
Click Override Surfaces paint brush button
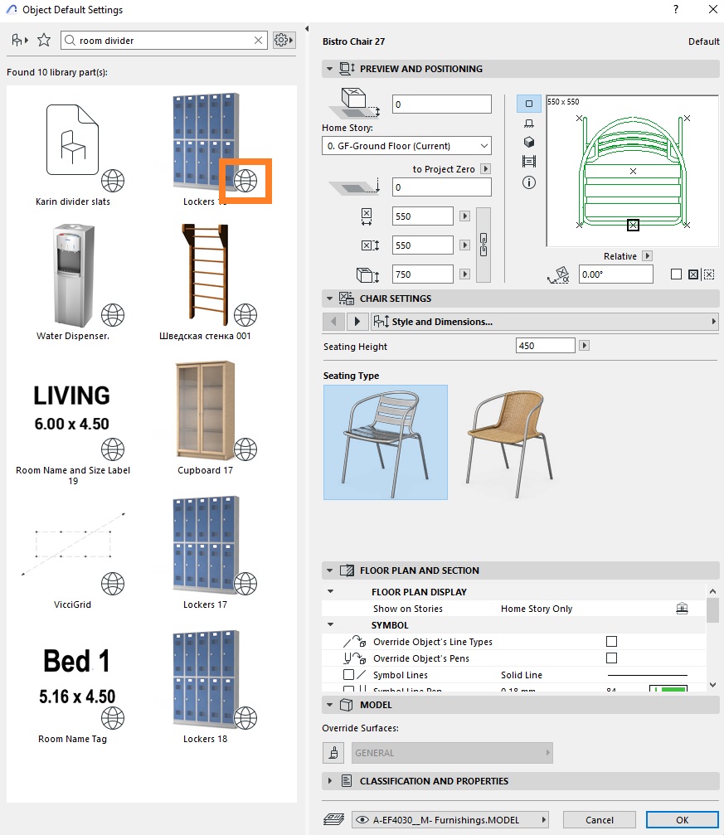333,753
